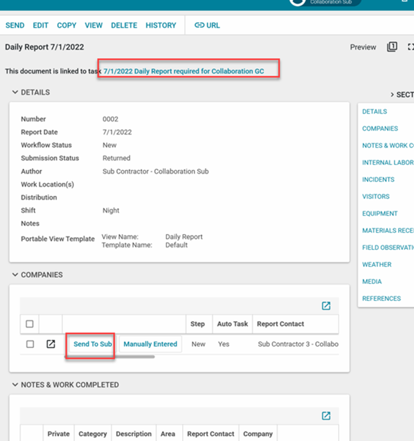This screenshot has height=441, width=414.
Task: Open HISTORY from the toolbar
Action: pos(161,25)
